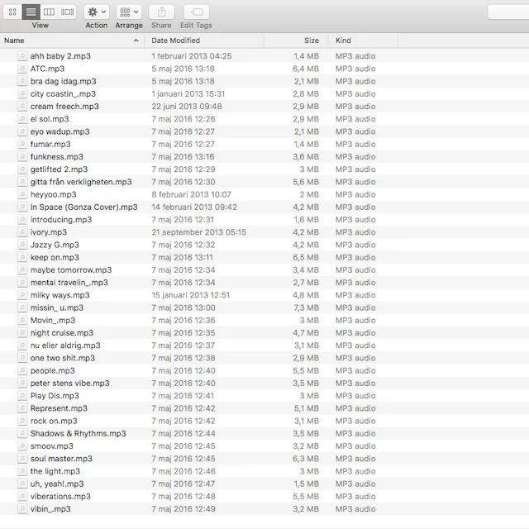Image resolution: width=529 pixels, height=529 pixels.
Task: Sort by Size column header
Action: [311, 41]
